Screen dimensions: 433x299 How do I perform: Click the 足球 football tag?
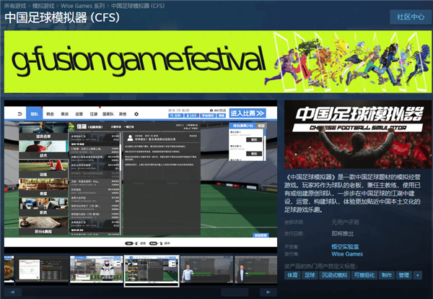pos(310,275)
